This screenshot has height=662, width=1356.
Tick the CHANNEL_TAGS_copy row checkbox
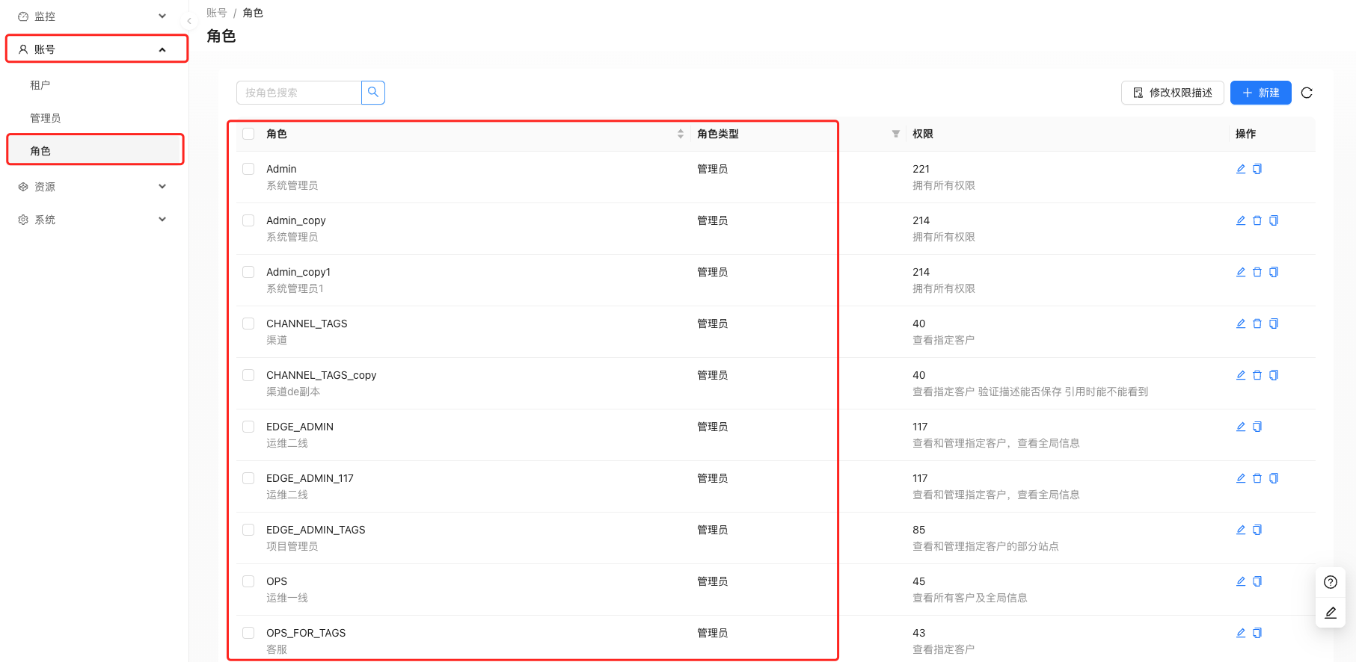248,375
